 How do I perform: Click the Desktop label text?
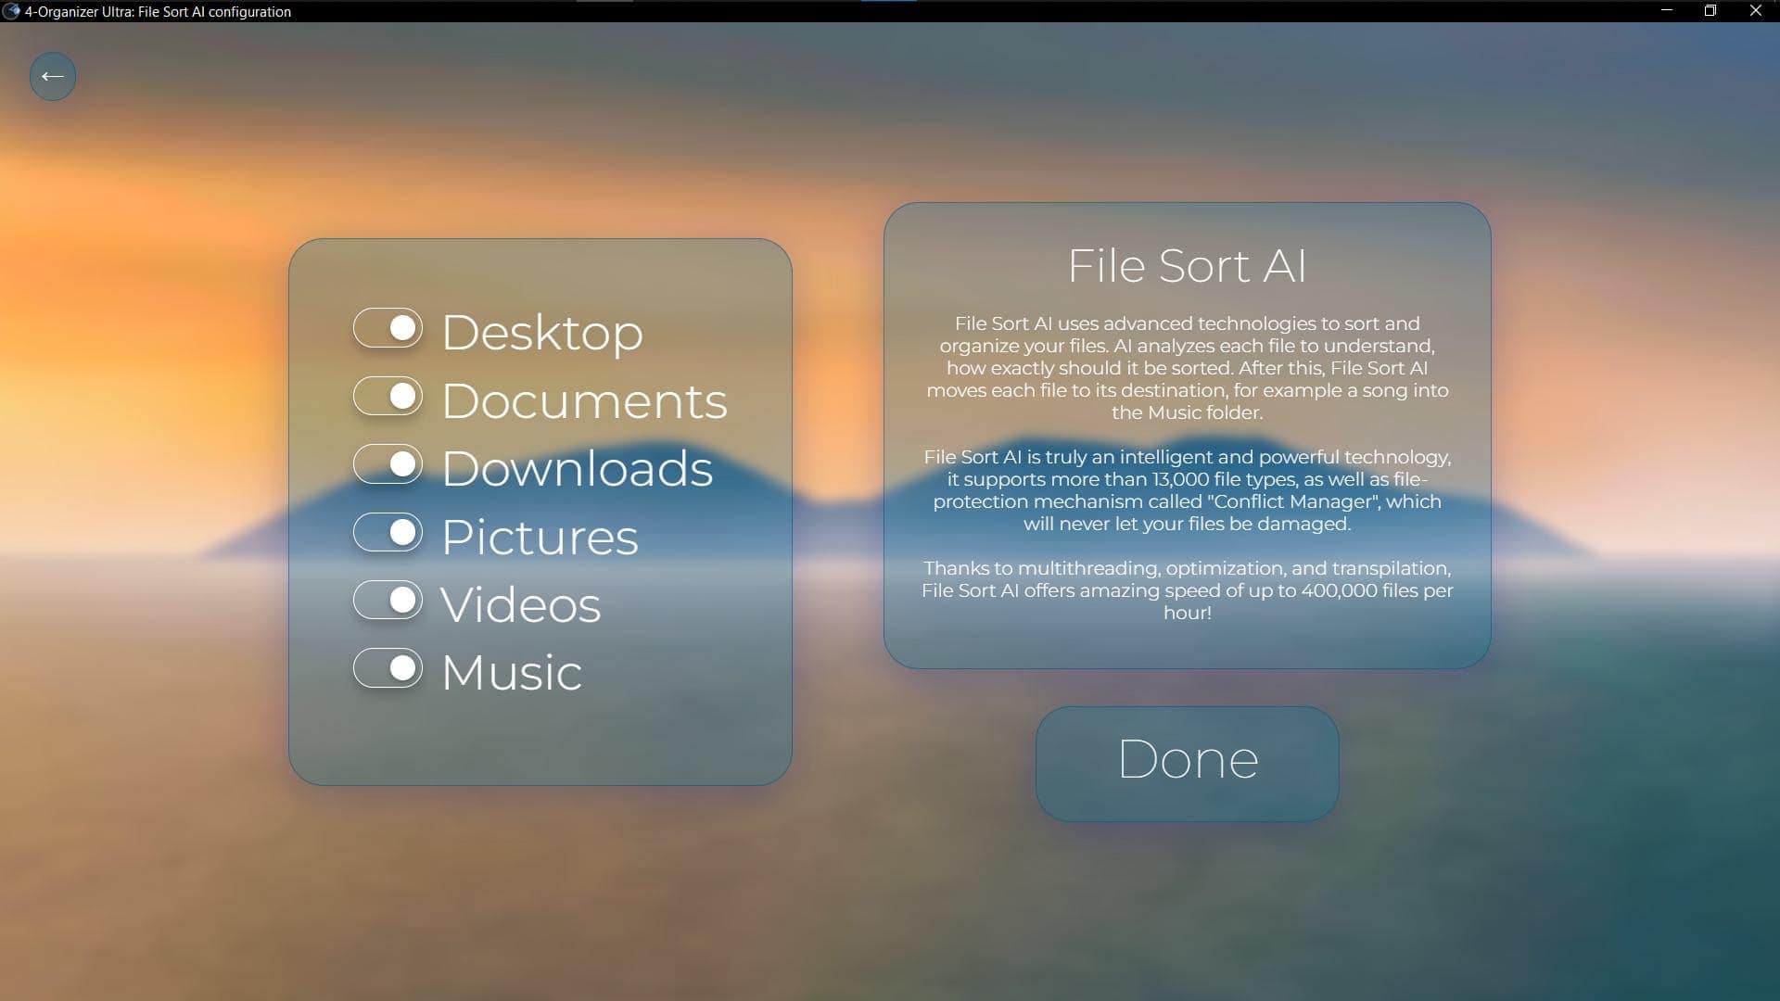pos(542,332)
